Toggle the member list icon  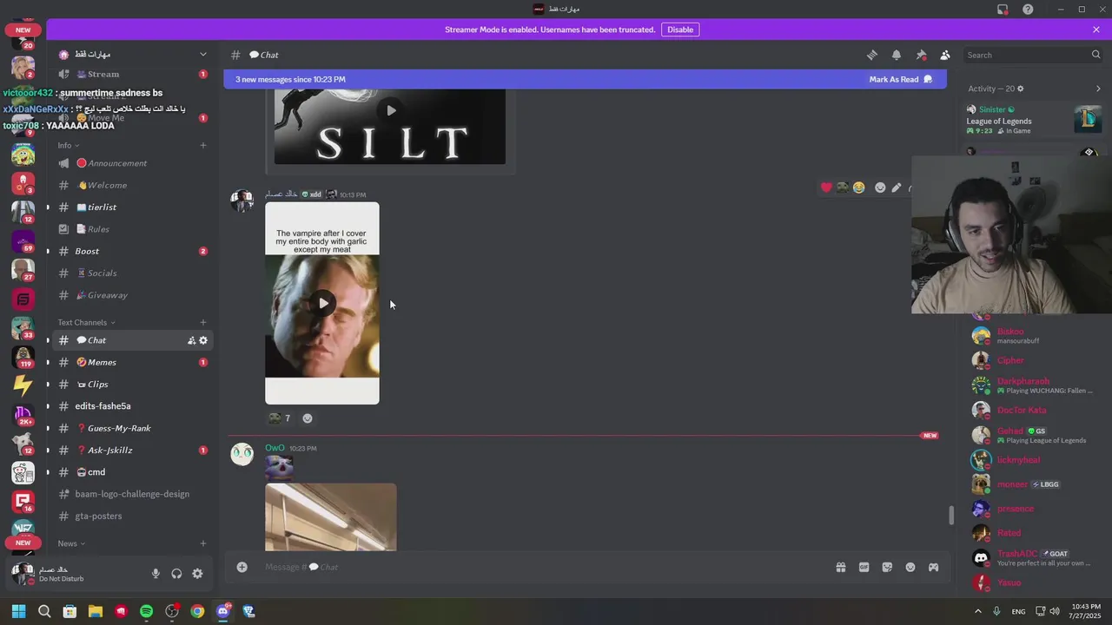[x=945, y=55]
